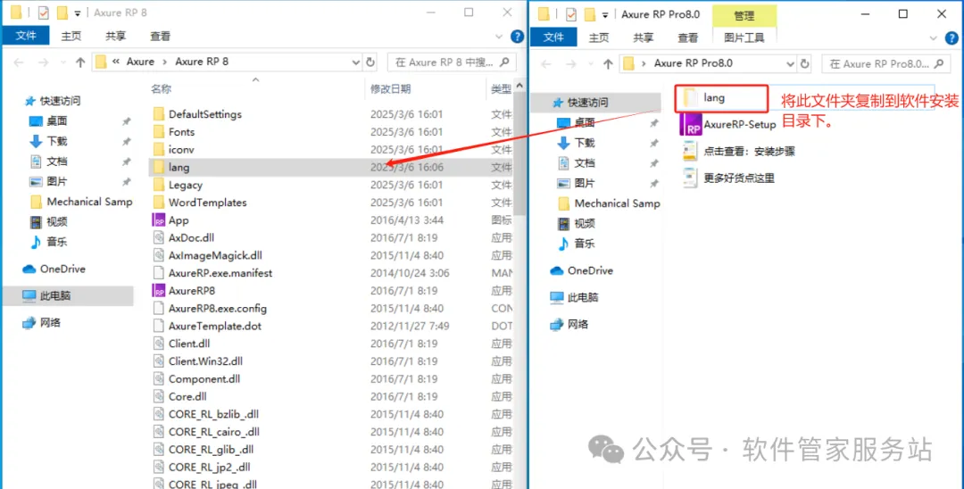Open 图片工具 tab in right window
The height and width of the screenshot is (489, 964).
tap(744, 37)
